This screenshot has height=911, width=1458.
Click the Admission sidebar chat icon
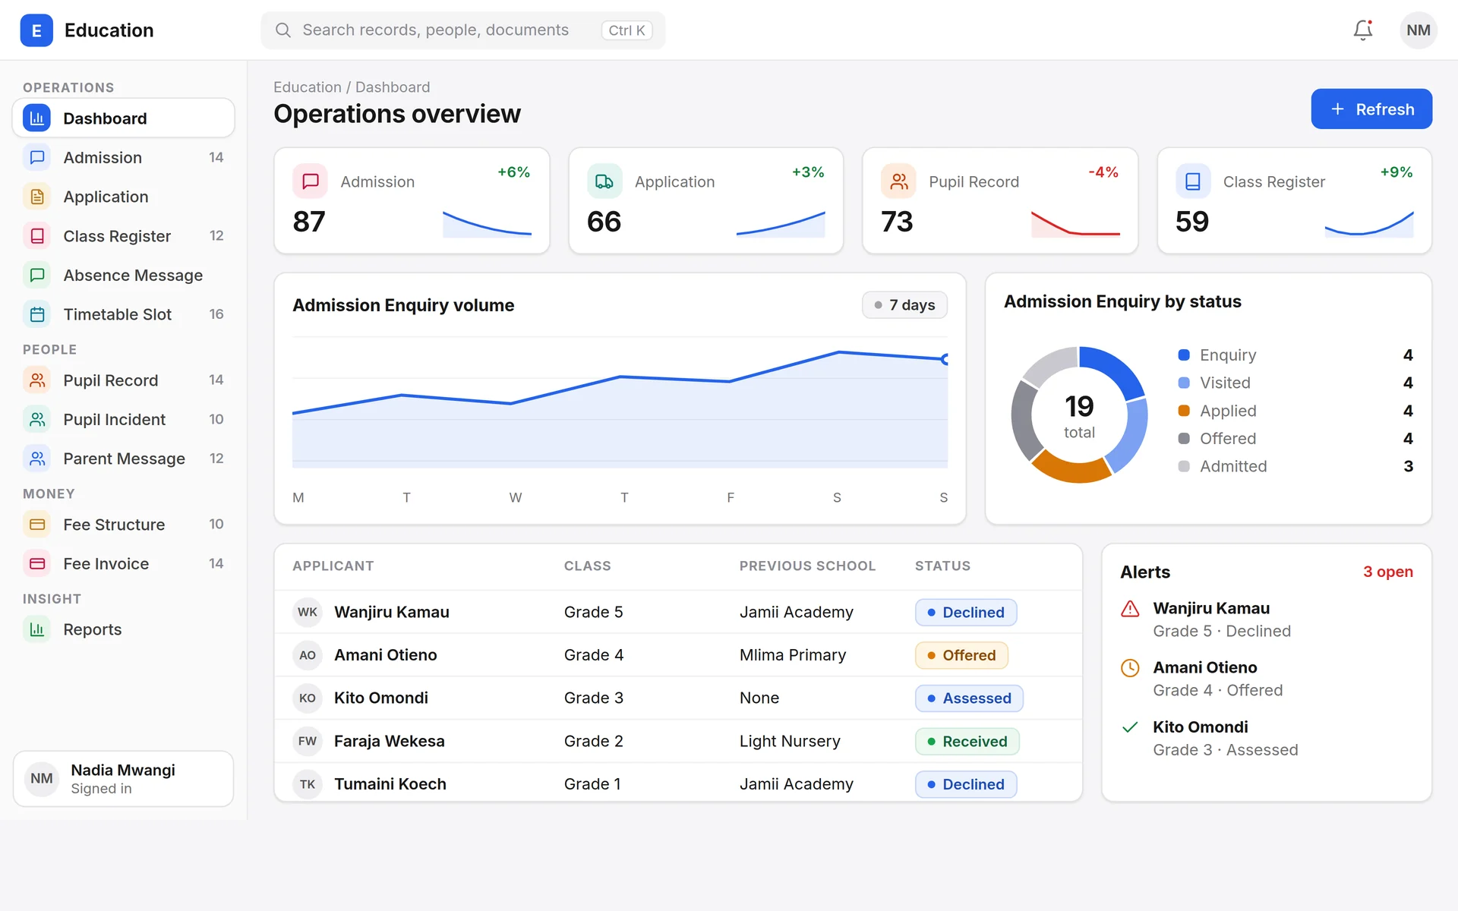[37, 158]
